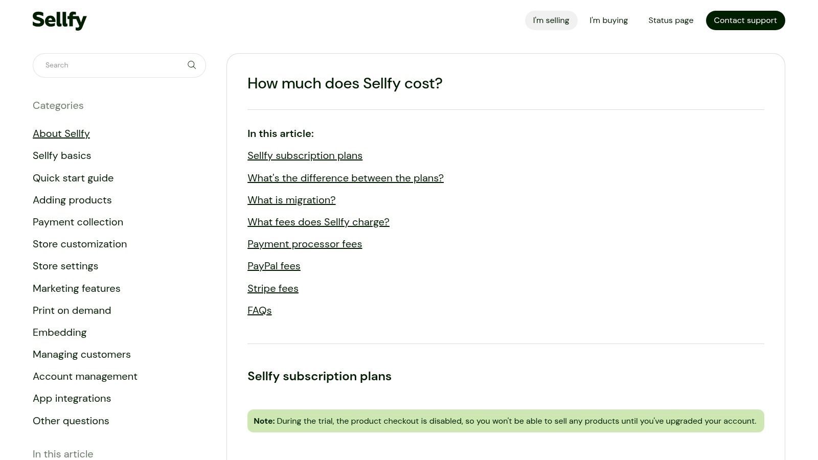Select Sellfy basics in the sidebar
This screenshot has width=818, height=460.
(62, 155)
